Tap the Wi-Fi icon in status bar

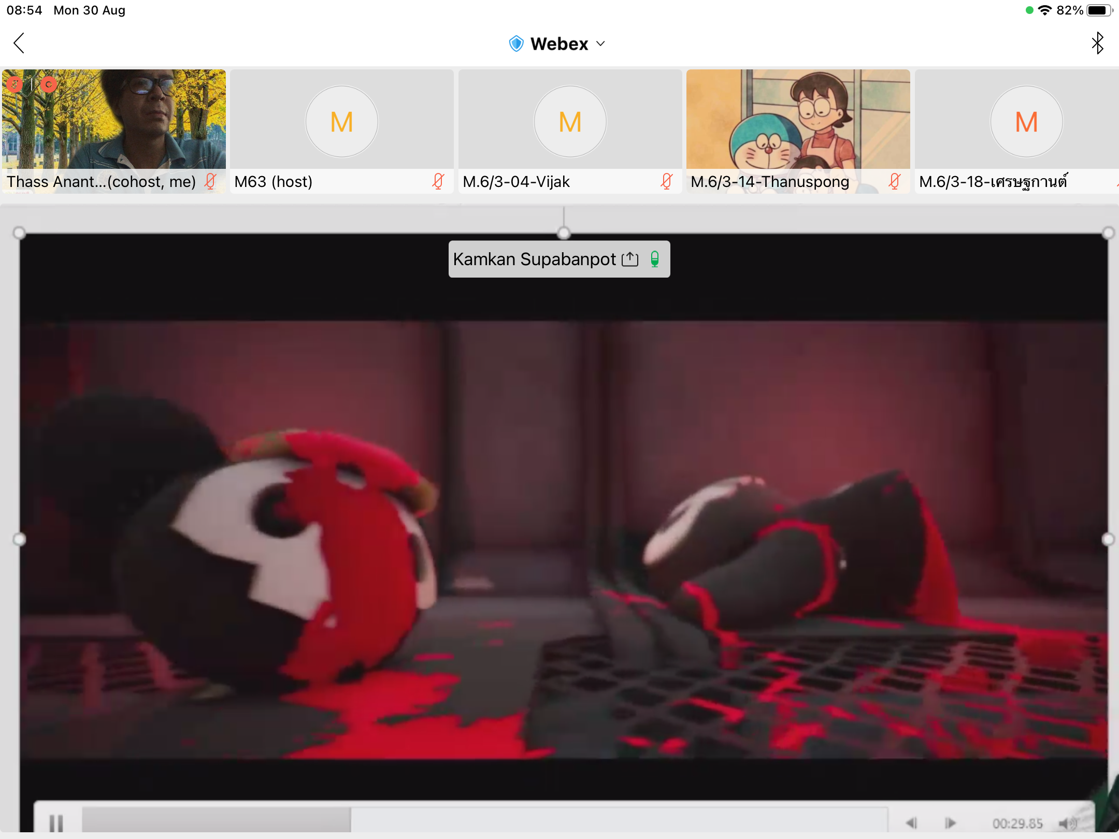tap(1045, 10)
